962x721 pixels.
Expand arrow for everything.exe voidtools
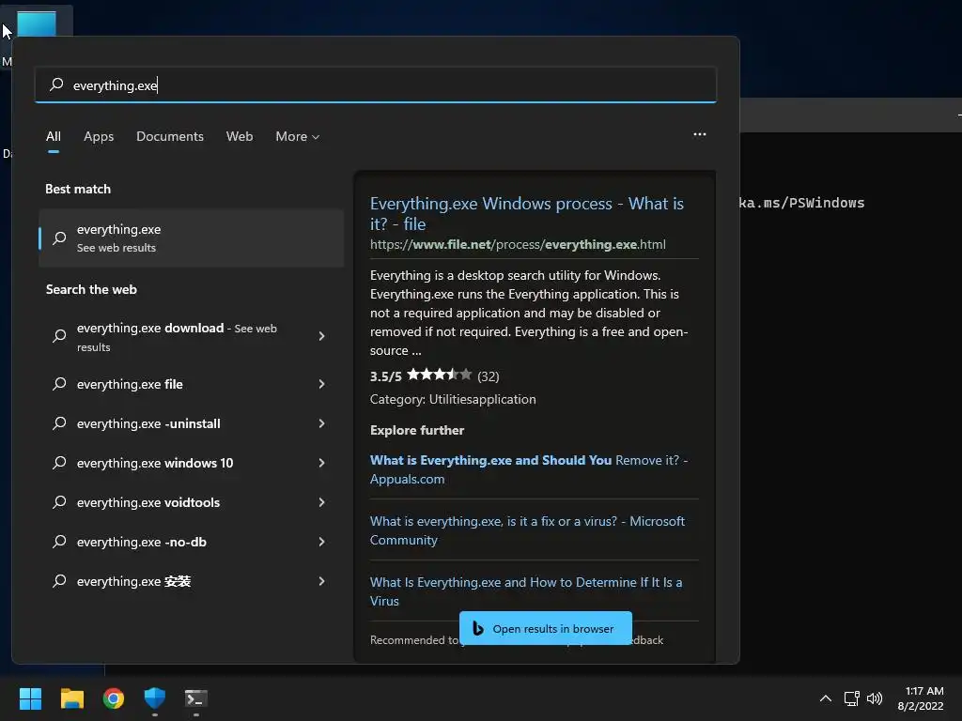[321, 502]
